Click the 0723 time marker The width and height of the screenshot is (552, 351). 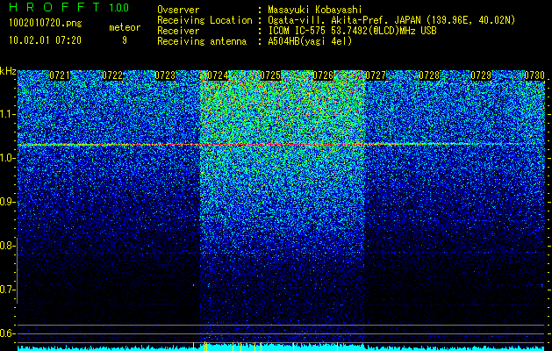click(165, 75)
